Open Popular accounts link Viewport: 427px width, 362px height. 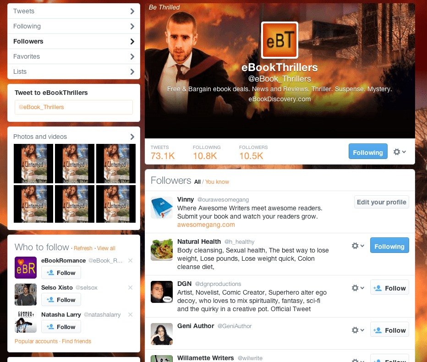36,341
